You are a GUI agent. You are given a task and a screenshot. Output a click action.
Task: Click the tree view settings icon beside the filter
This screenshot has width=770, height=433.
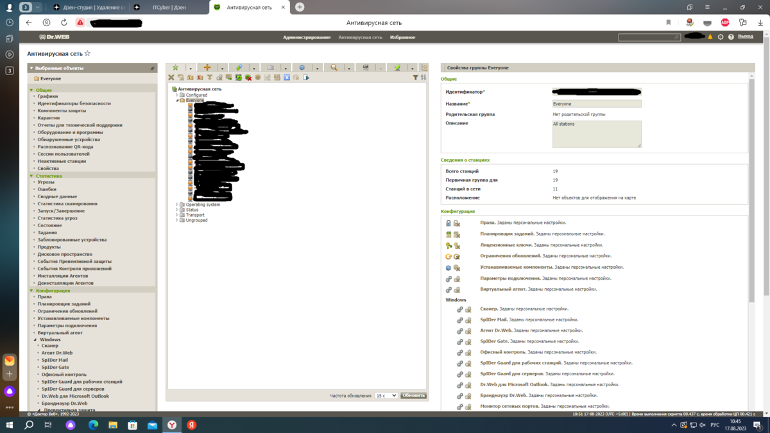pos(424,78)
